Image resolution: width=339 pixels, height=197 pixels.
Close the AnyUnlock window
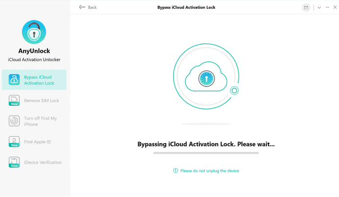335,7
